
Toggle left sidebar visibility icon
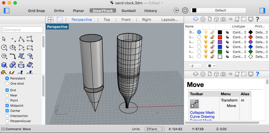[7, 11]
